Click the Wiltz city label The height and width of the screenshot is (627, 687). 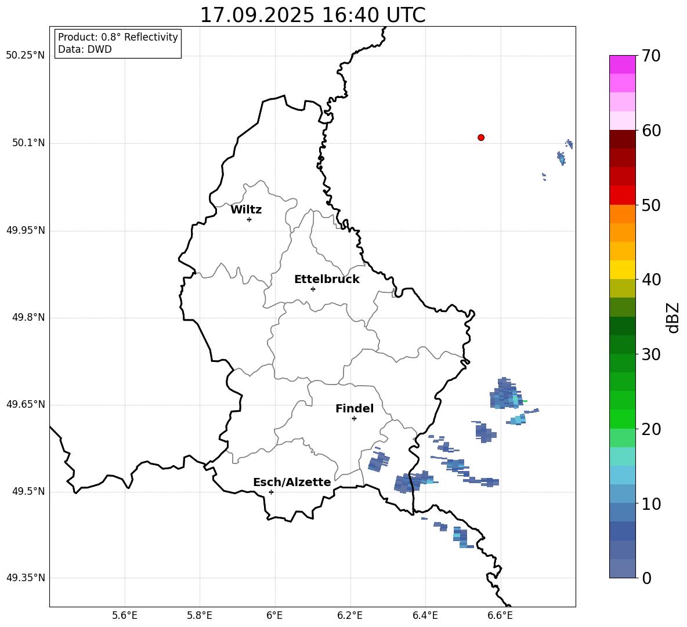click(x=246, y=210)
